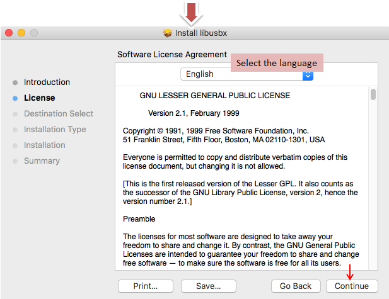Go Back to the previous step

296,286
